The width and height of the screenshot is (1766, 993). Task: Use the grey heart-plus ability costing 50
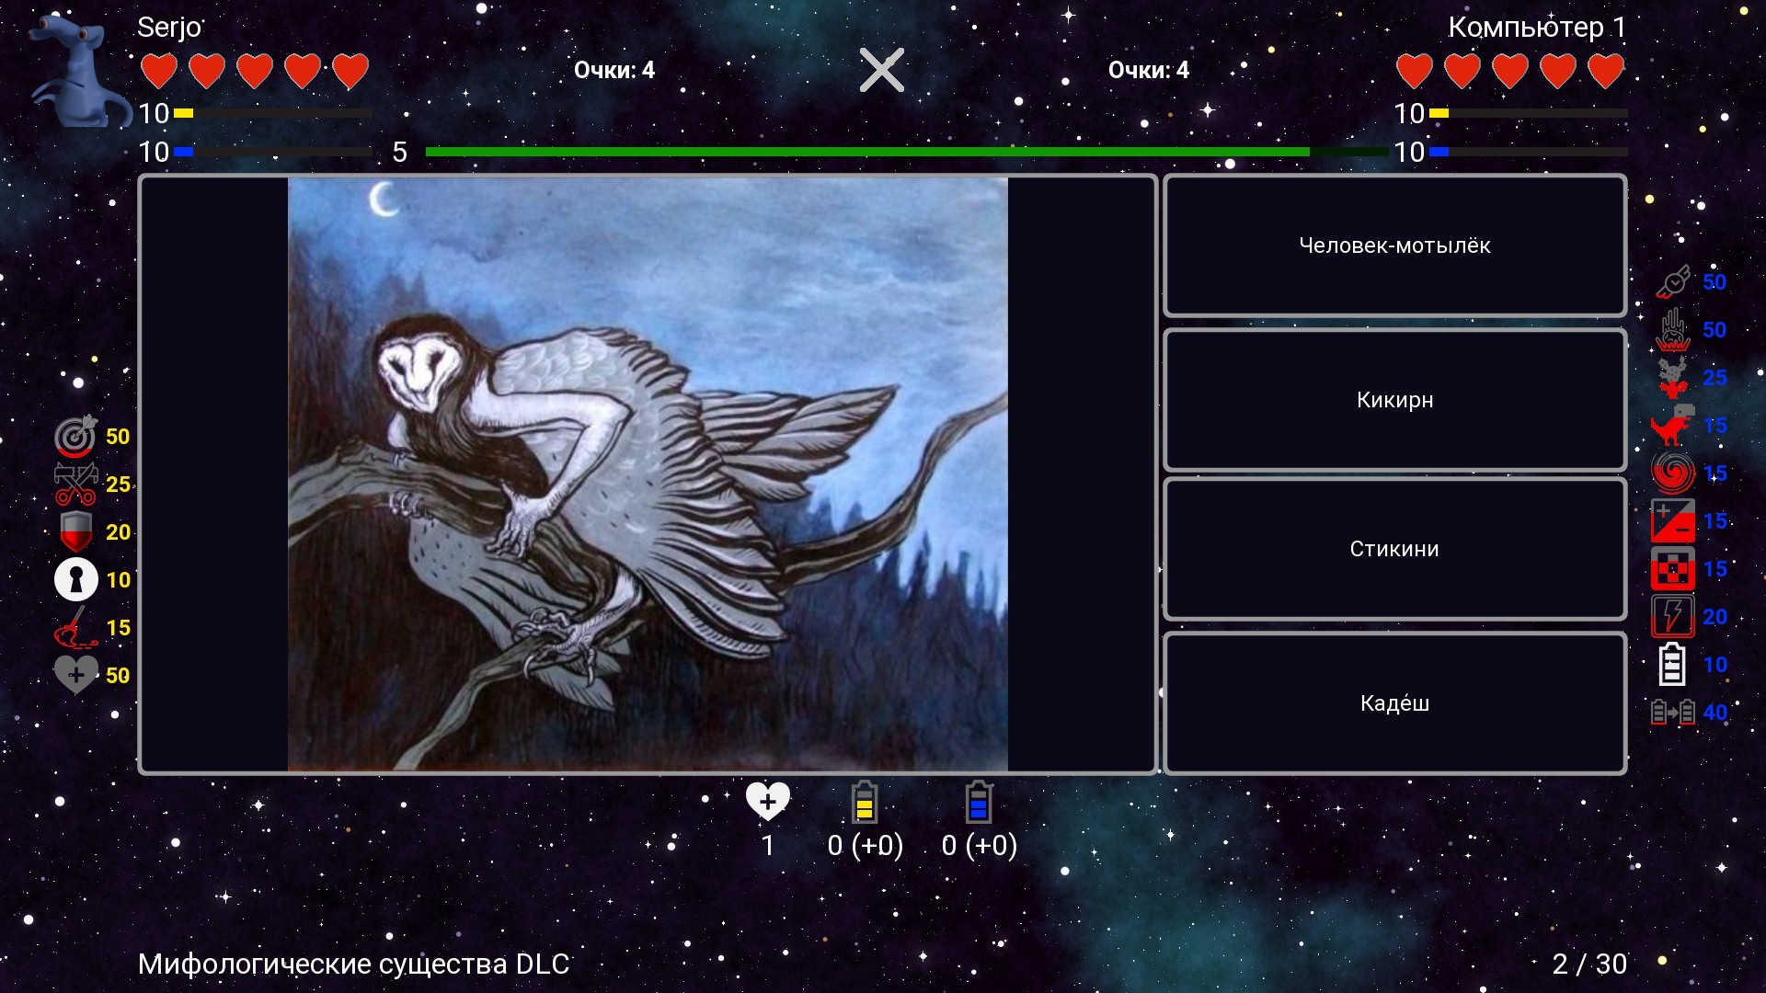(75, 676)
